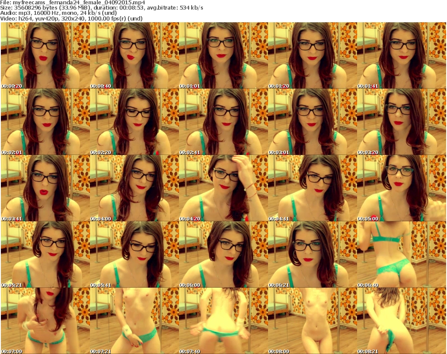This screenshot has height=354, width=447.
Task: Pick the frame marked 00:02:41
Action: [223, 122]
